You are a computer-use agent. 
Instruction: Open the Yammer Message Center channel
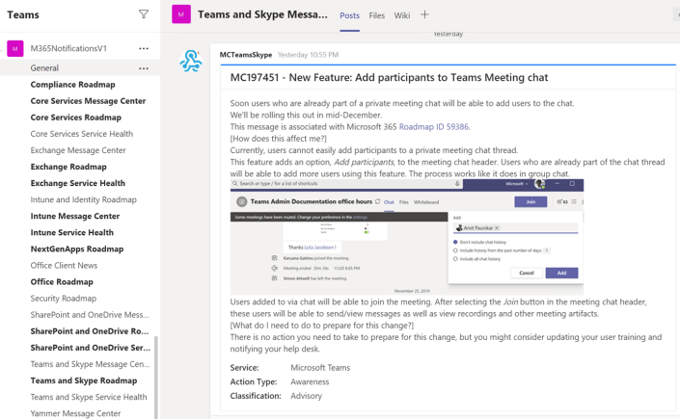tap(75, 413)
